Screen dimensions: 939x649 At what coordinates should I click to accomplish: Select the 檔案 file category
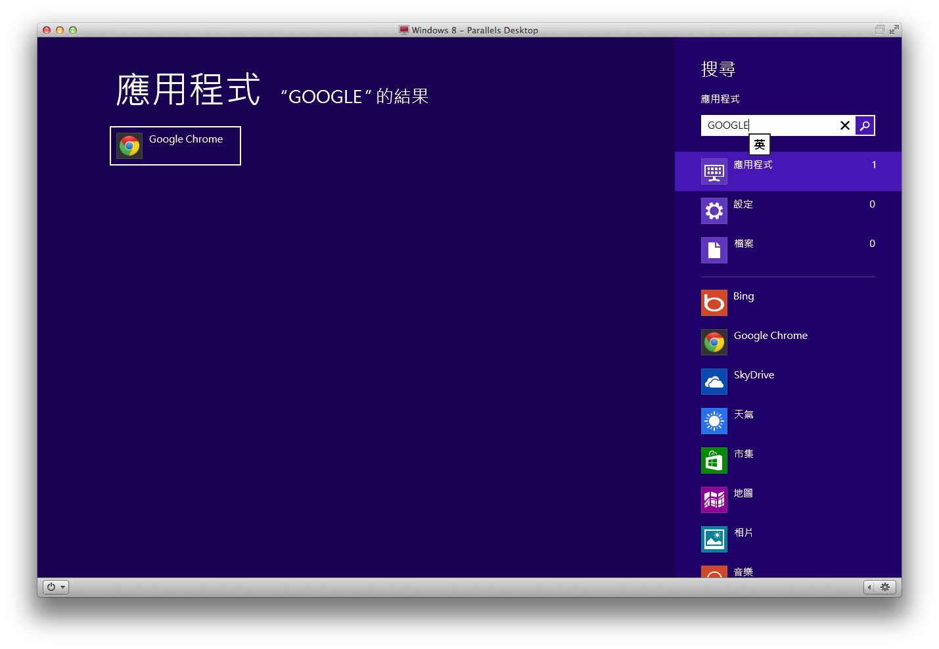point(788,250)
